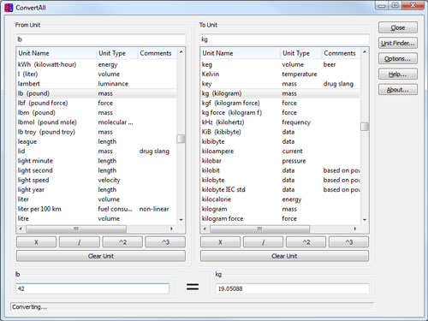Select keg in To Unit list
This screenshot has width=428, height=321.
[x=281, y=64]
